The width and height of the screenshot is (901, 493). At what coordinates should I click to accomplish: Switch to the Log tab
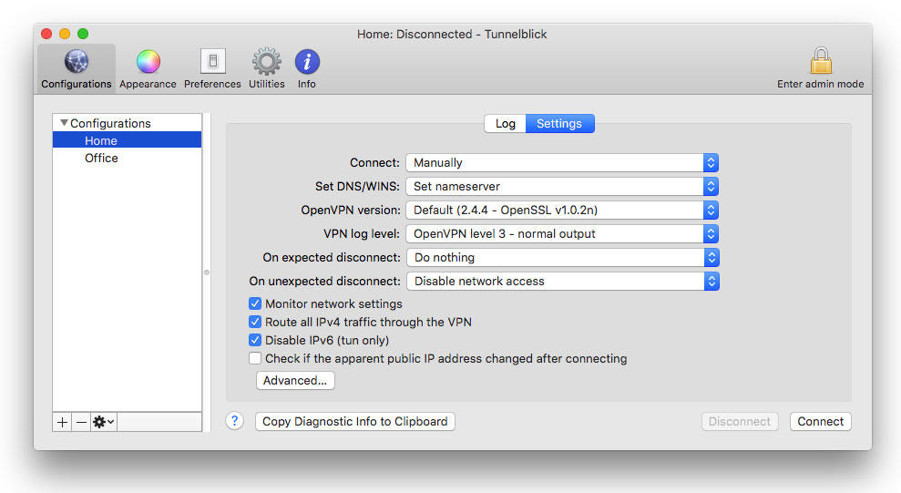pyautogui.click(x=505, y=123)
